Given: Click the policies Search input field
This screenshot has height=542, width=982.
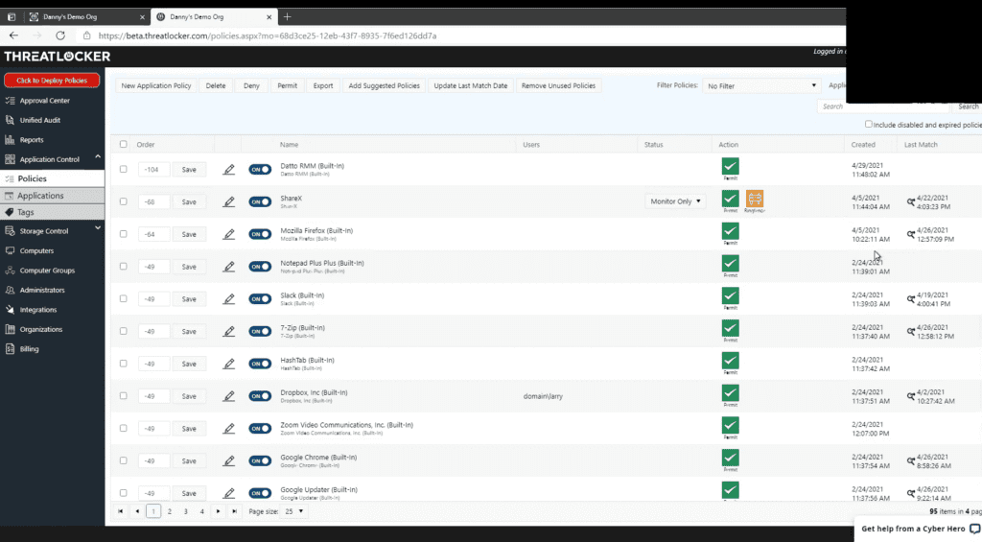Looking at the screenshot, I should click(x=883, y=106).
